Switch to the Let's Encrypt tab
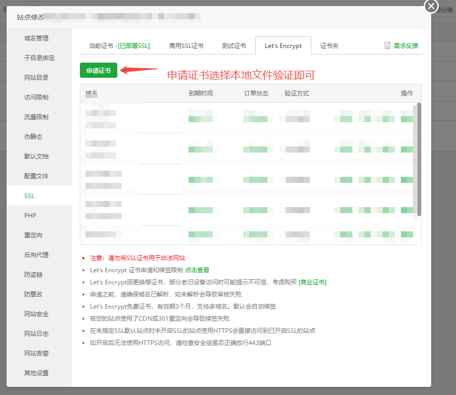This screenshot has width=456, height=395. (283, 45)
